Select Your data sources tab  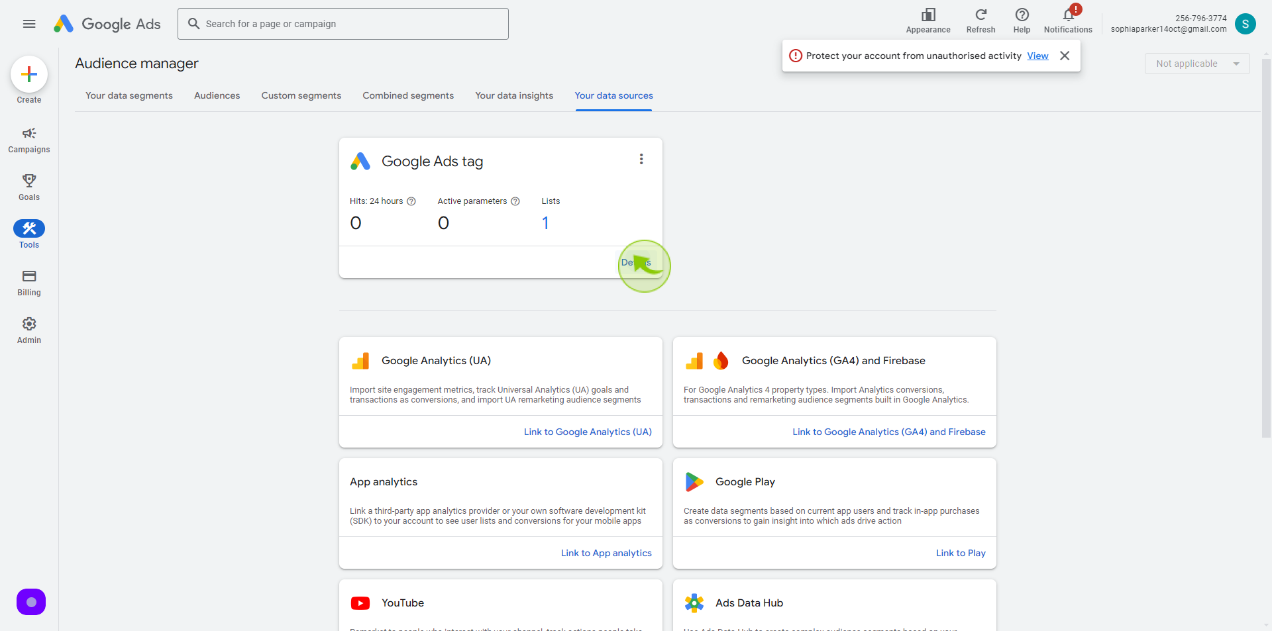(614, 95)
